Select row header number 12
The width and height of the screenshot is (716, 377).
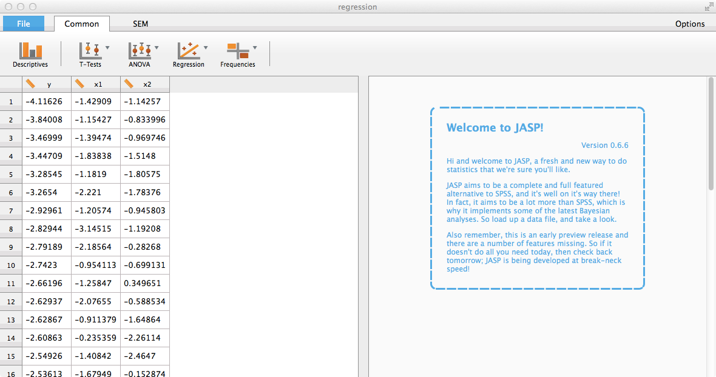[11, 302]
